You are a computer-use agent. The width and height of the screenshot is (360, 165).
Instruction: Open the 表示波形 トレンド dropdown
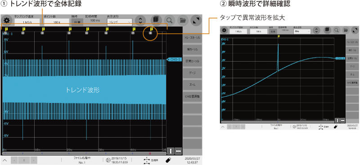[120, 22]
